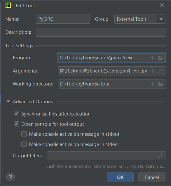Click into the Description text field
This screenshot has width=171, height=186.
pyautogui.click(x=100, y=32)
